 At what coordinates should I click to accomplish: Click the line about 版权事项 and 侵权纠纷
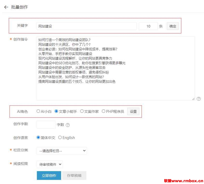[x=74, y=72]
